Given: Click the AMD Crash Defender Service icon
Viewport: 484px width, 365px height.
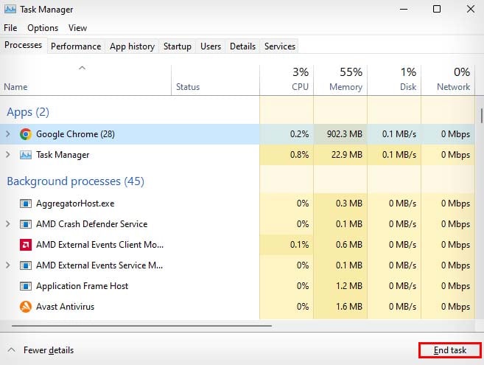Looking at the screenshot, I should click(26, 224).
